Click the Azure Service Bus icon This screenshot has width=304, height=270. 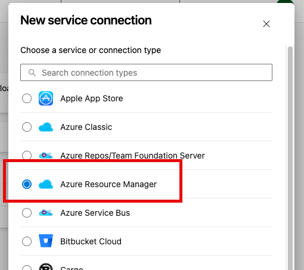(x=46, y=213)
